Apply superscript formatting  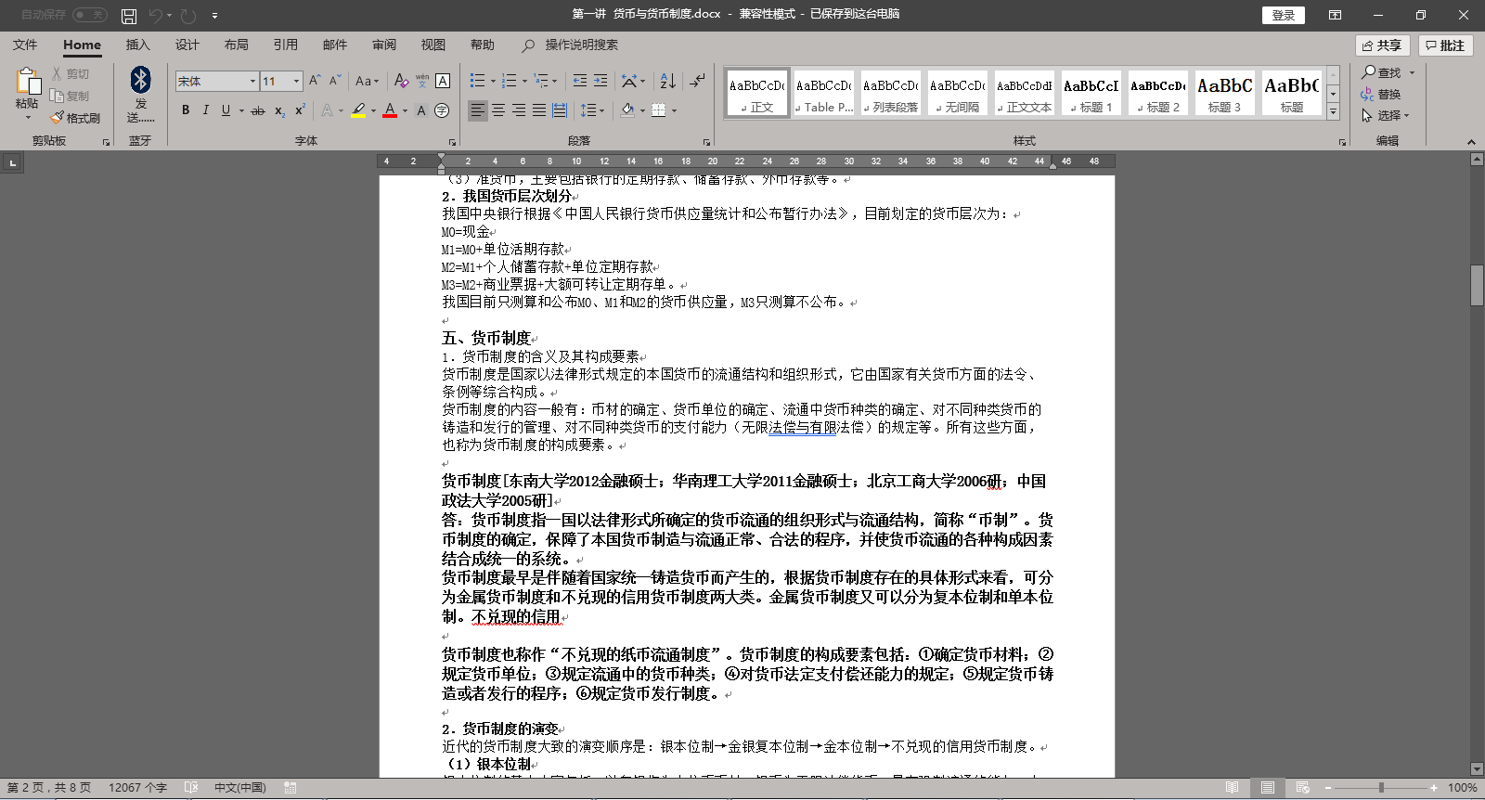(x=300, y=110)
